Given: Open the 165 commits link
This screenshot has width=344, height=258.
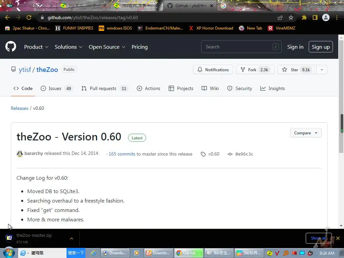Looking at the screenshot, I should click(122, 154).
